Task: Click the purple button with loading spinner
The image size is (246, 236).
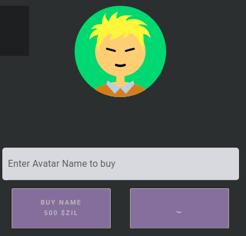Action: tap(180, 208)
